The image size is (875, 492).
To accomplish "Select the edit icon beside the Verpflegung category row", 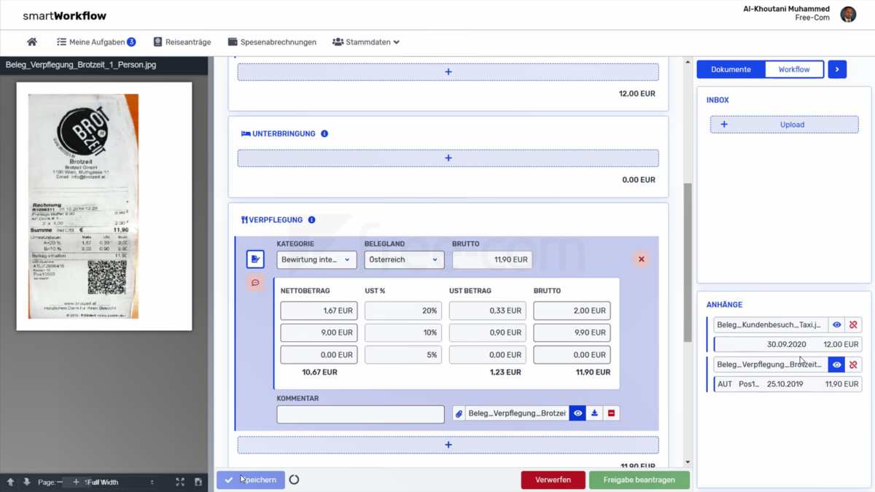I will point(254,259).
